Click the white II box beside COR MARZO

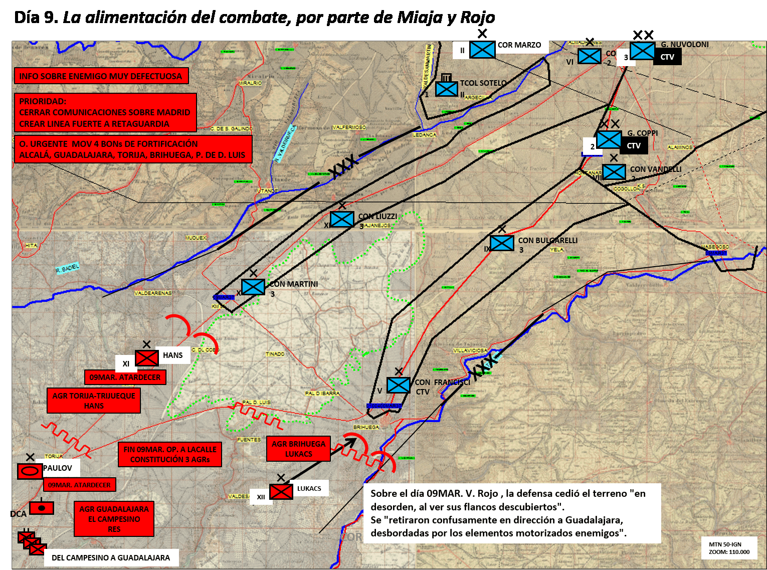[x=462, y=50]
